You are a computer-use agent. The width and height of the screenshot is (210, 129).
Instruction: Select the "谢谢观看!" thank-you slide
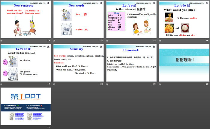pyautogui.click(x=184, y=63)
